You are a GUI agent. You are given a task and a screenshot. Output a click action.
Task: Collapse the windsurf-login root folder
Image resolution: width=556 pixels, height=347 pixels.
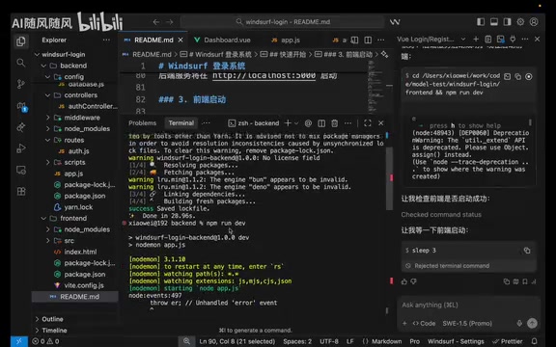coord(37,55)
